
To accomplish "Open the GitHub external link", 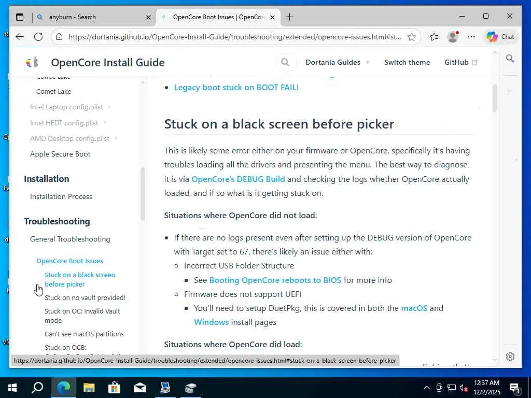I will (461, 62).
